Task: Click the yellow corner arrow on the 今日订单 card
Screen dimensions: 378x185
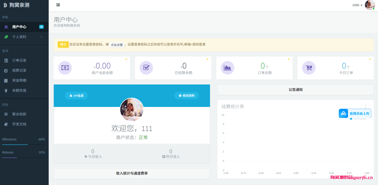Action: 370,59
